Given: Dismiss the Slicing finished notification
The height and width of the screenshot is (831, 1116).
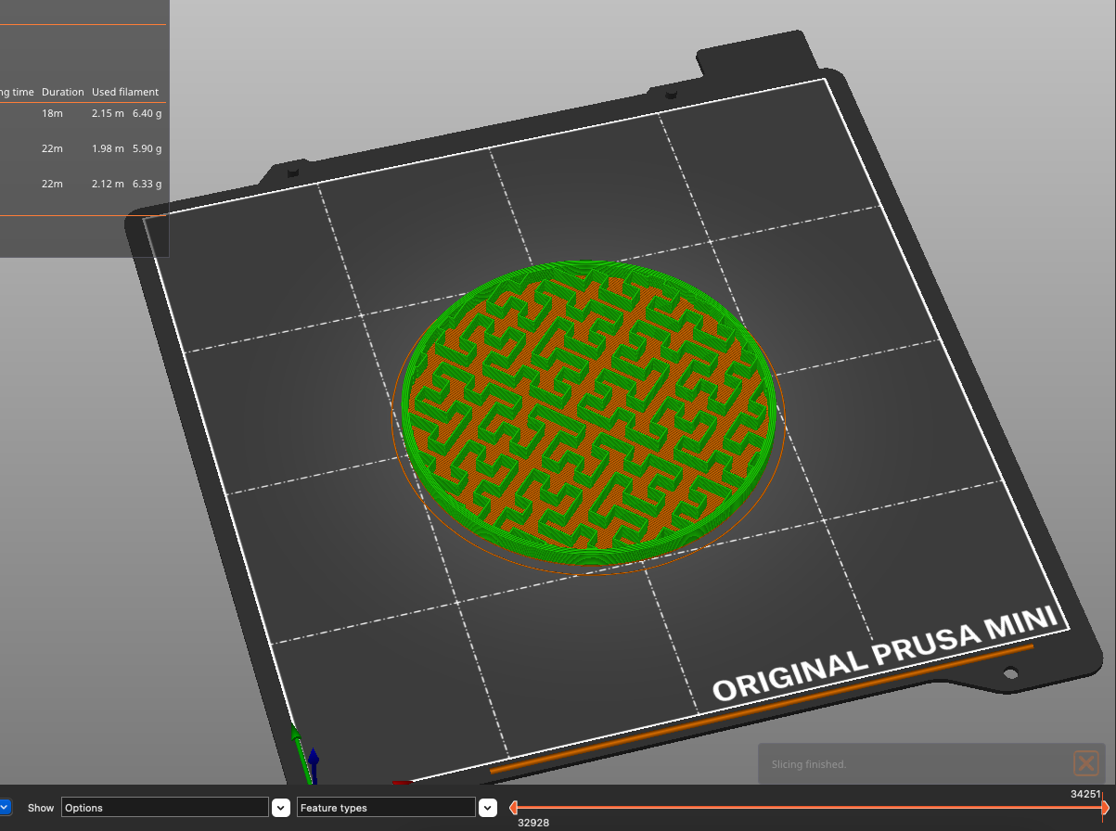Looking at the screenshot, I should click(1085, 763).
